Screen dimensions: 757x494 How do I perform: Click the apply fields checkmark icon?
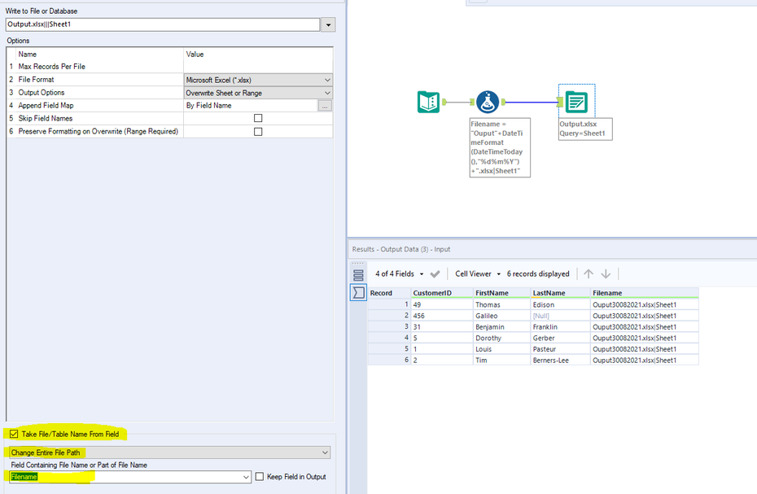(435, 274)
